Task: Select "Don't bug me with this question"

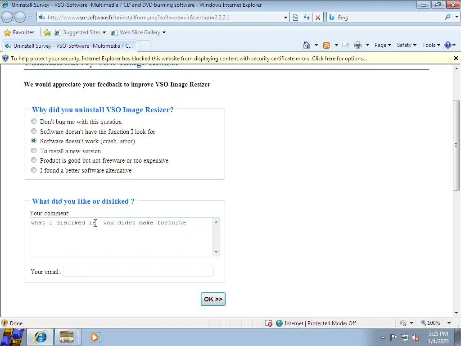Action: click(x=34, y=121)
